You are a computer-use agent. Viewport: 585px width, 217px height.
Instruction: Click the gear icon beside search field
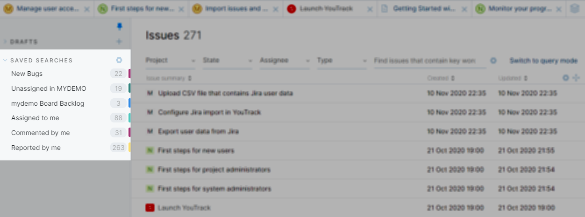click(493, 61)
